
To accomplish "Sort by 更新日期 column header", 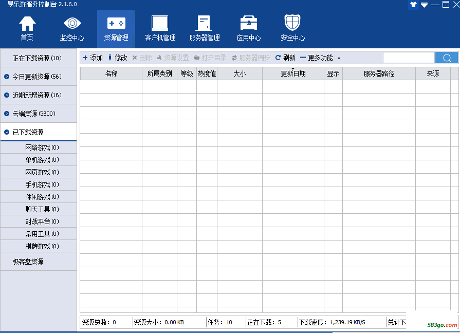I will point(293,73).
